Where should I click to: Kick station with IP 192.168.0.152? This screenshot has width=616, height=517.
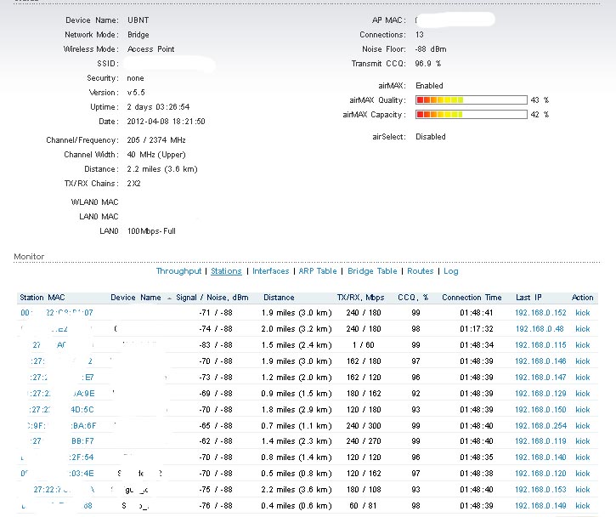(x=582, y=313)
